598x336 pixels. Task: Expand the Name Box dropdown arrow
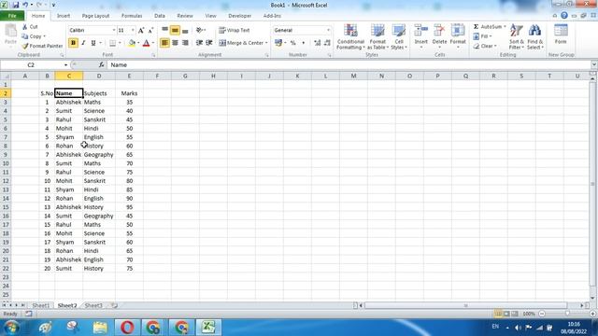coord(65,65)
